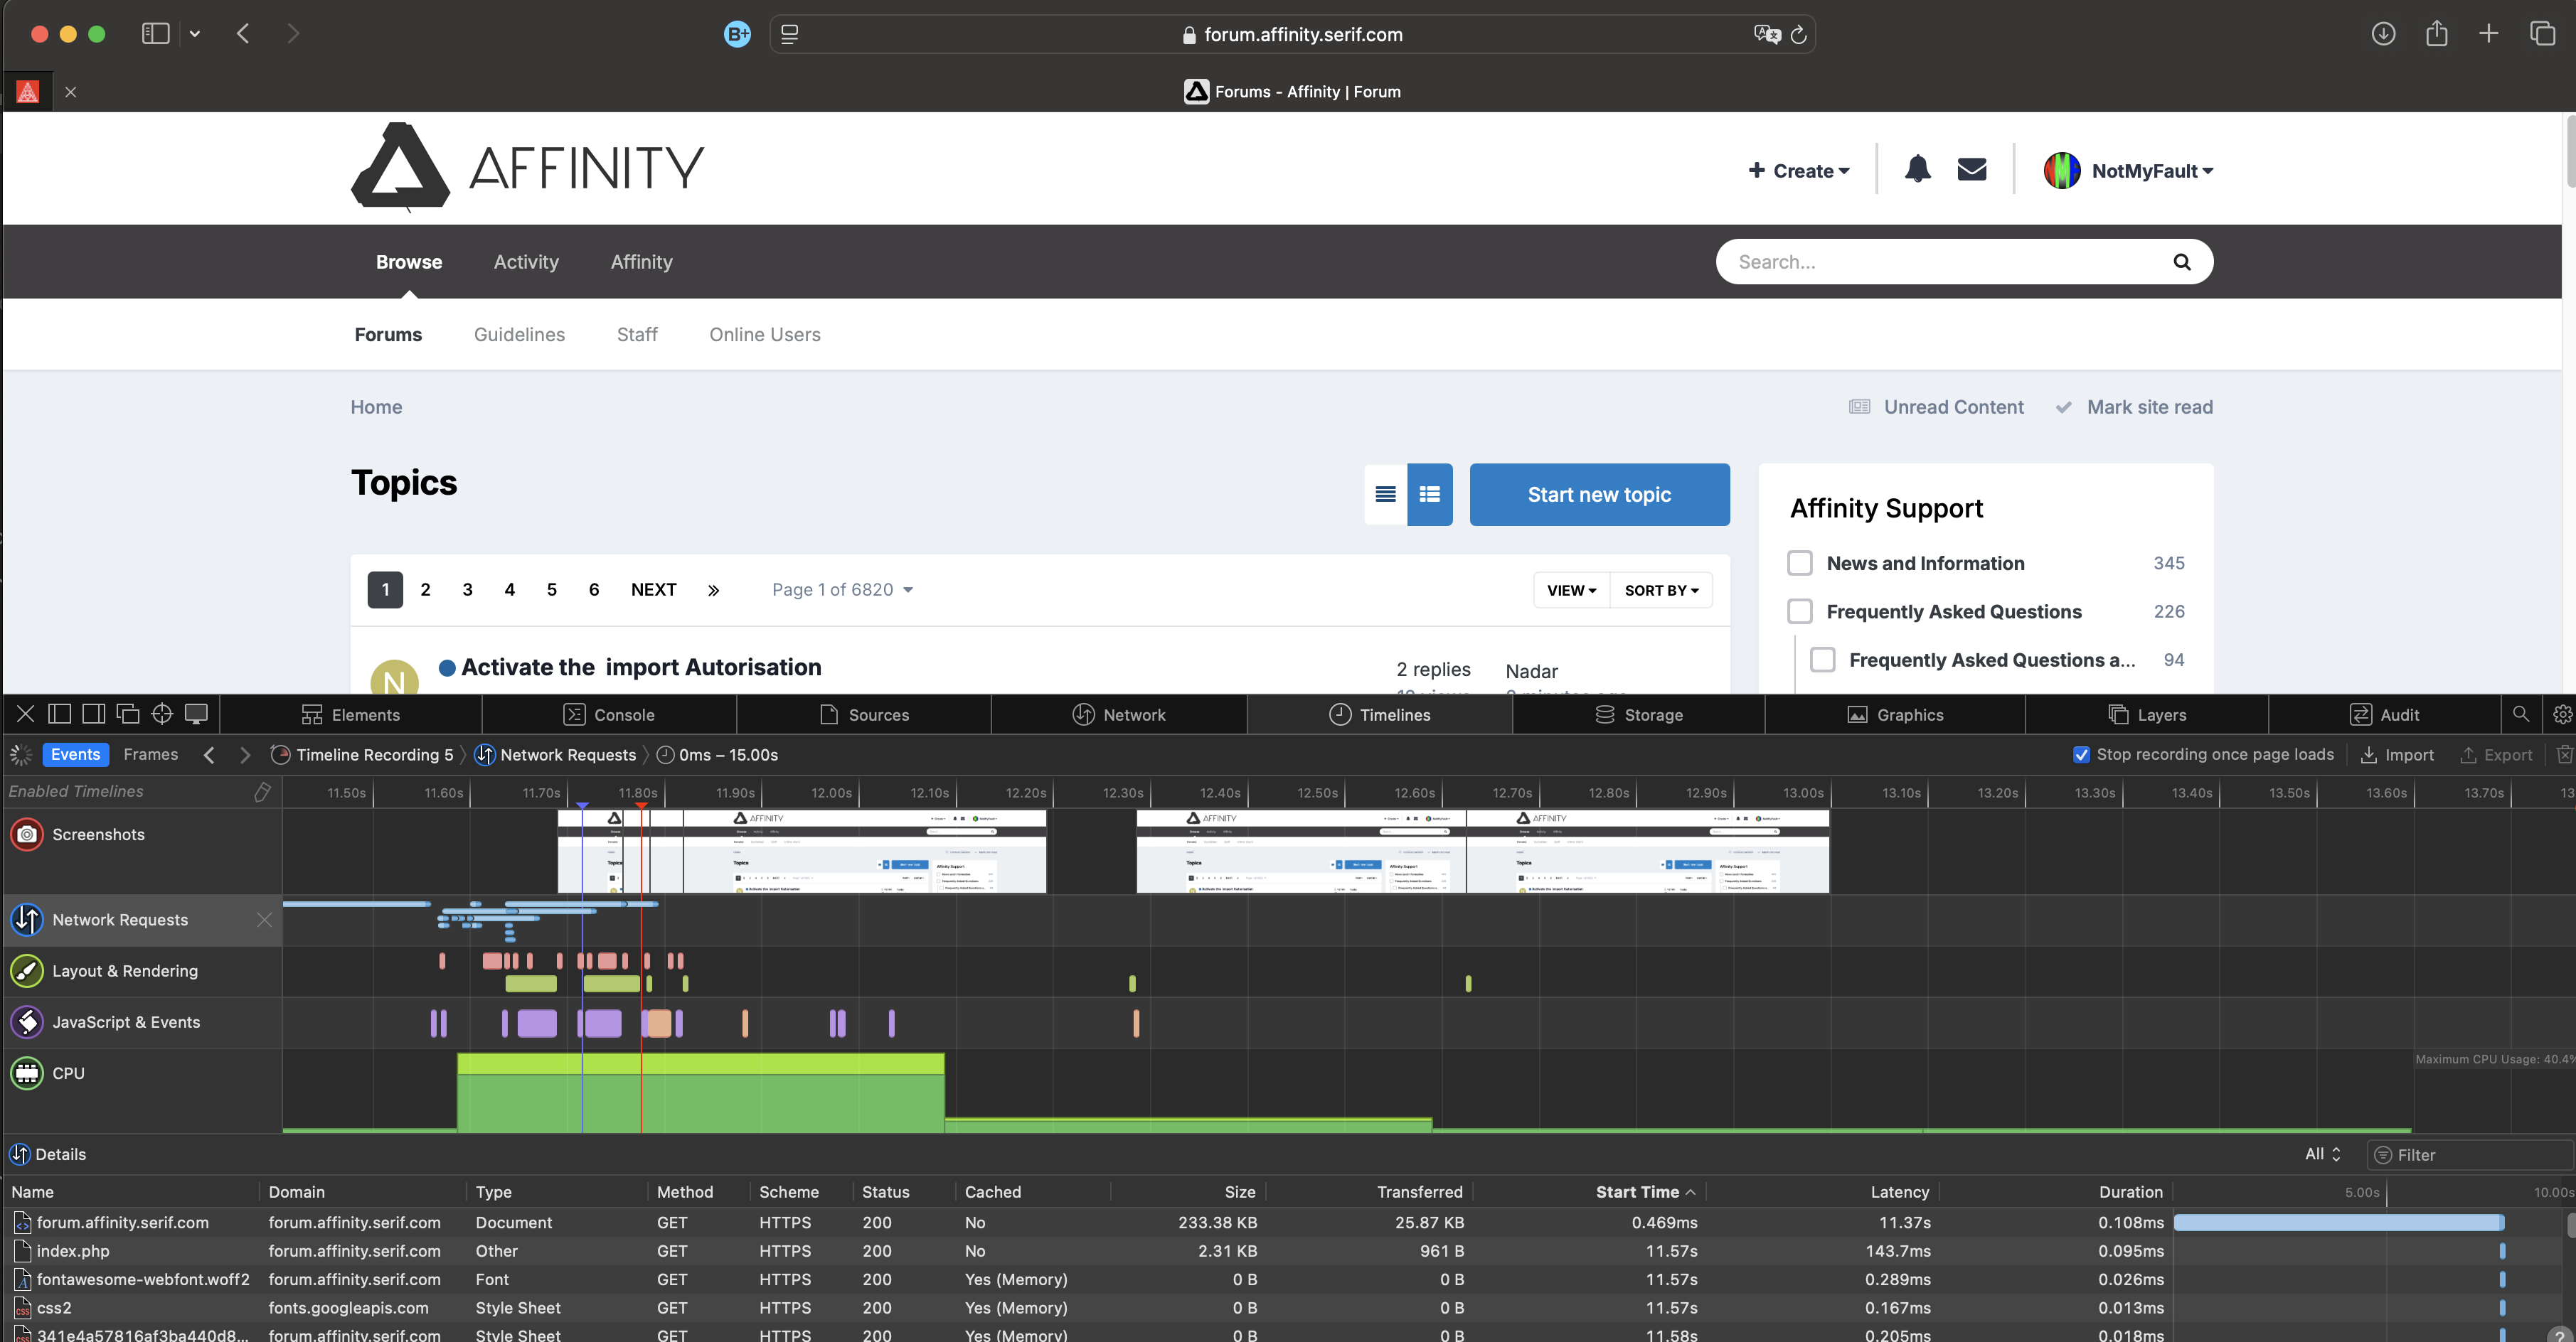Screen dimensions: 2576x1342
Task: Click the JavaScript & Events icon
Action: coord(27,1021)
